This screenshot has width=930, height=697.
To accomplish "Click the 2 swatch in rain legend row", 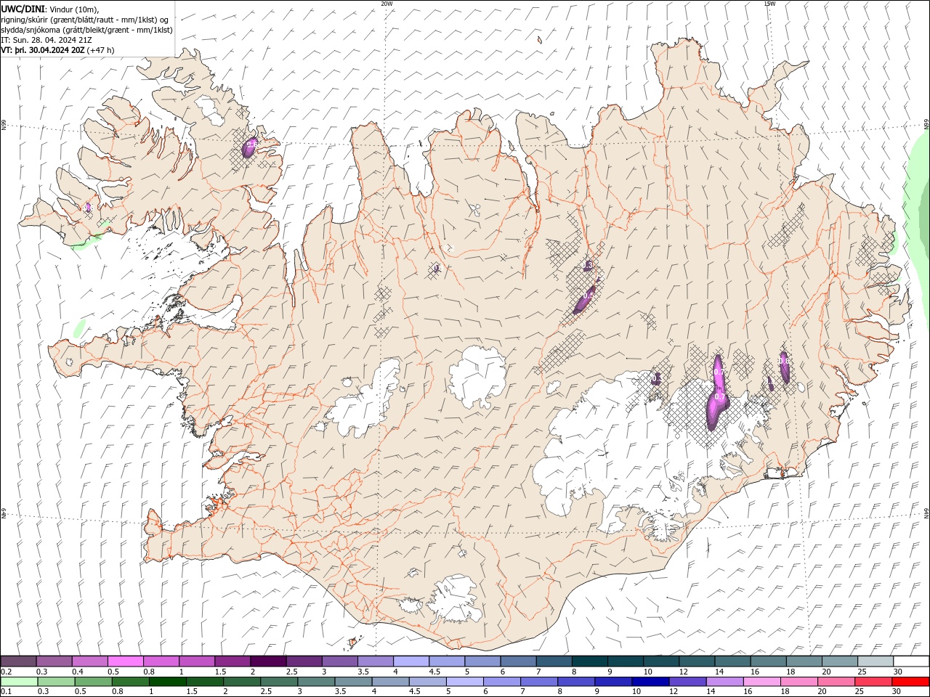I will tap(241, 682).
